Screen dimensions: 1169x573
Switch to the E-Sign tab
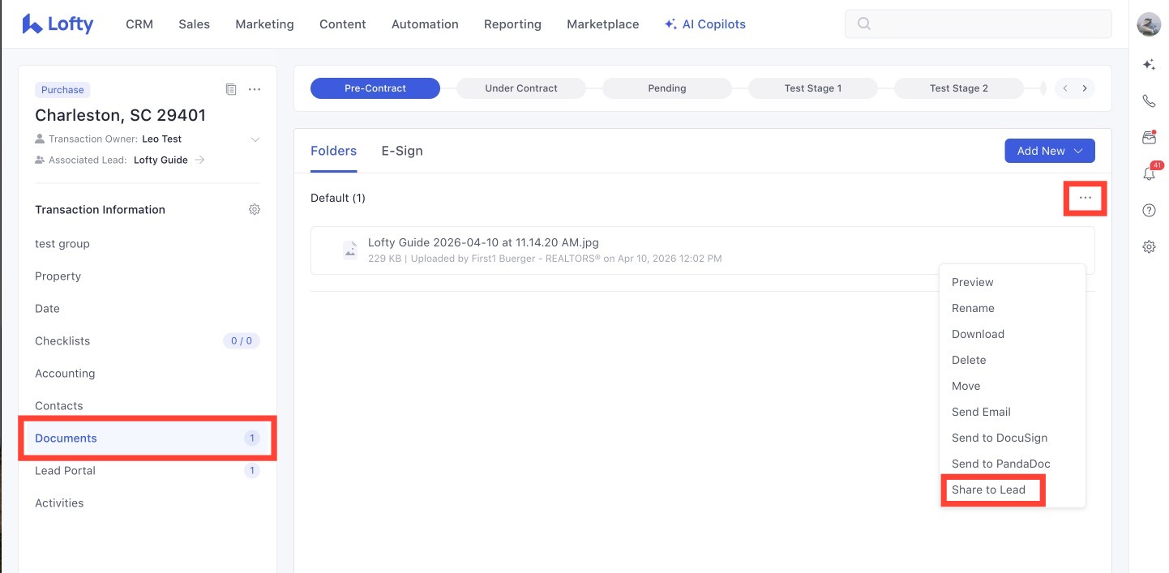[402, 151]
